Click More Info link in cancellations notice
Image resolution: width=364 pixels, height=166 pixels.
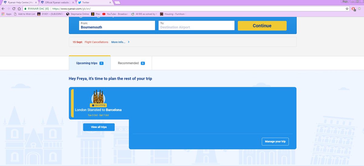pyautogui.click(x=118, y=42)
